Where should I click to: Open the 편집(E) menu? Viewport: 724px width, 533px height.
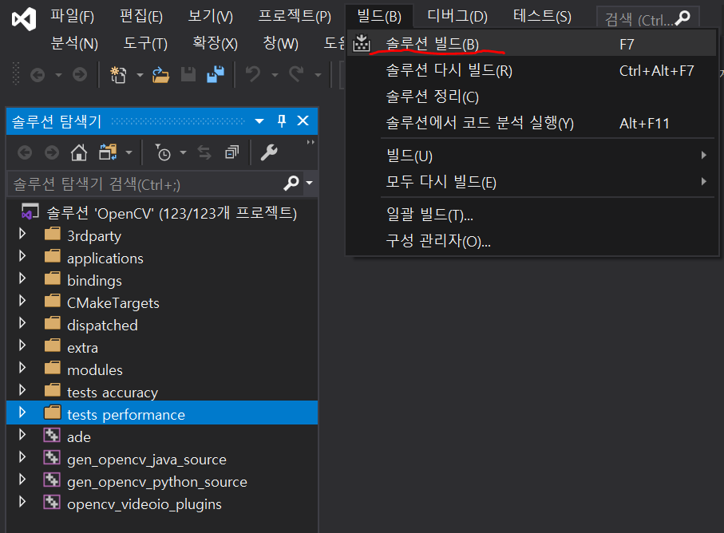141,17
